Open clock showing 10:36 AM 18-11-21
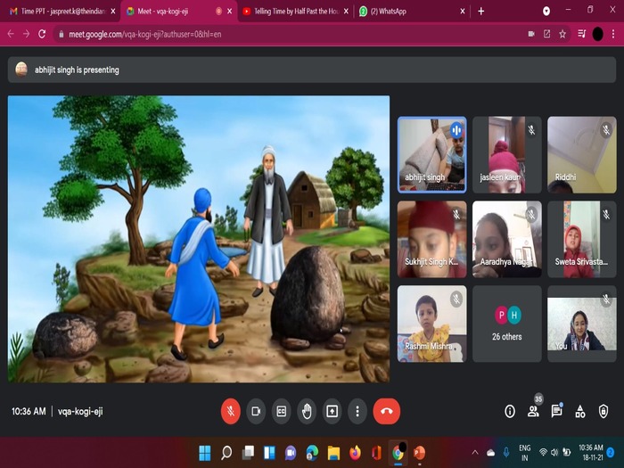The height and width of the screenshot is (468, 624). [590, 453]
